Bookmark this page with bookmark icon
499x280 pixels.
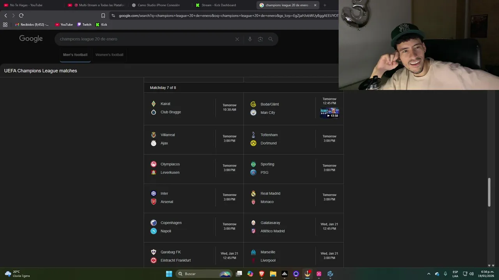pyautogui.click(x=103, y=16)
